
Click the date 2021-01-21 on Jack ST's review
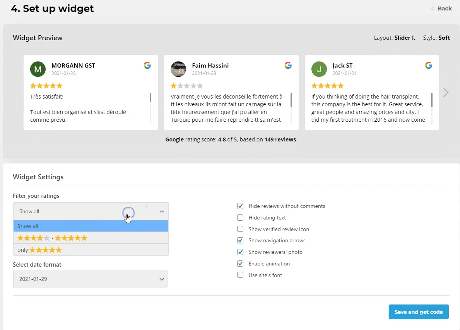click(x=344, y=73)
